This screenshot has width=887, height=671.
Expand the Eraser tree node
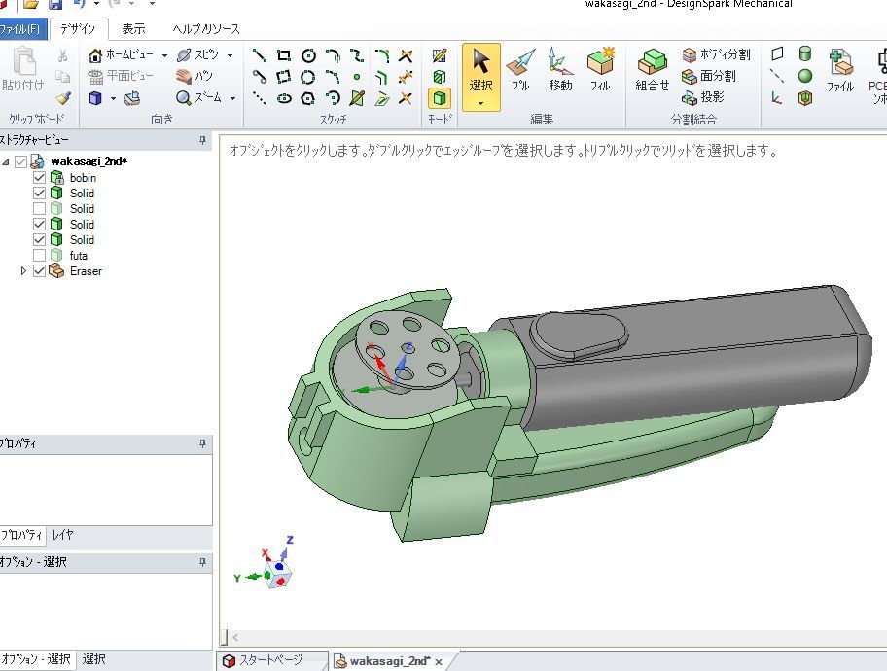(23, 271)
